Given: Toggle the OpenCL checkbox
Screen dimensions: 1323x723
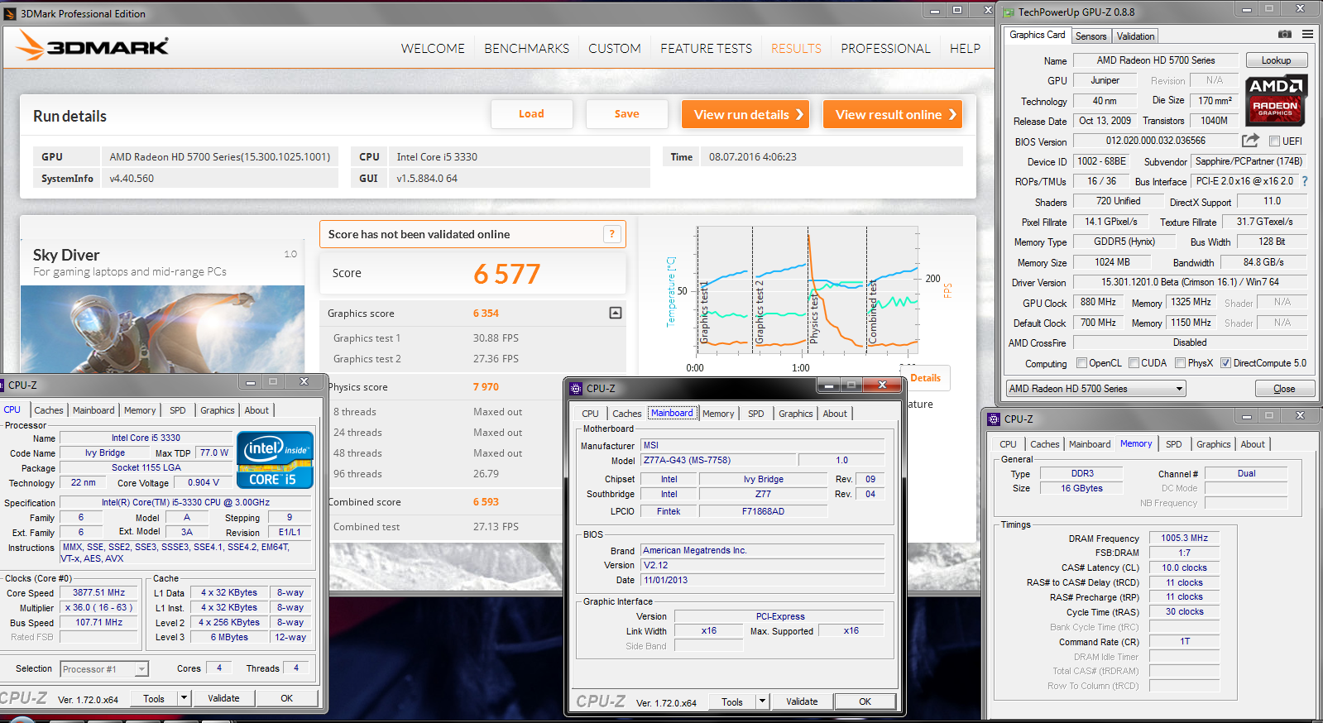Looking at the screenshot, I should click(1081, 362).
